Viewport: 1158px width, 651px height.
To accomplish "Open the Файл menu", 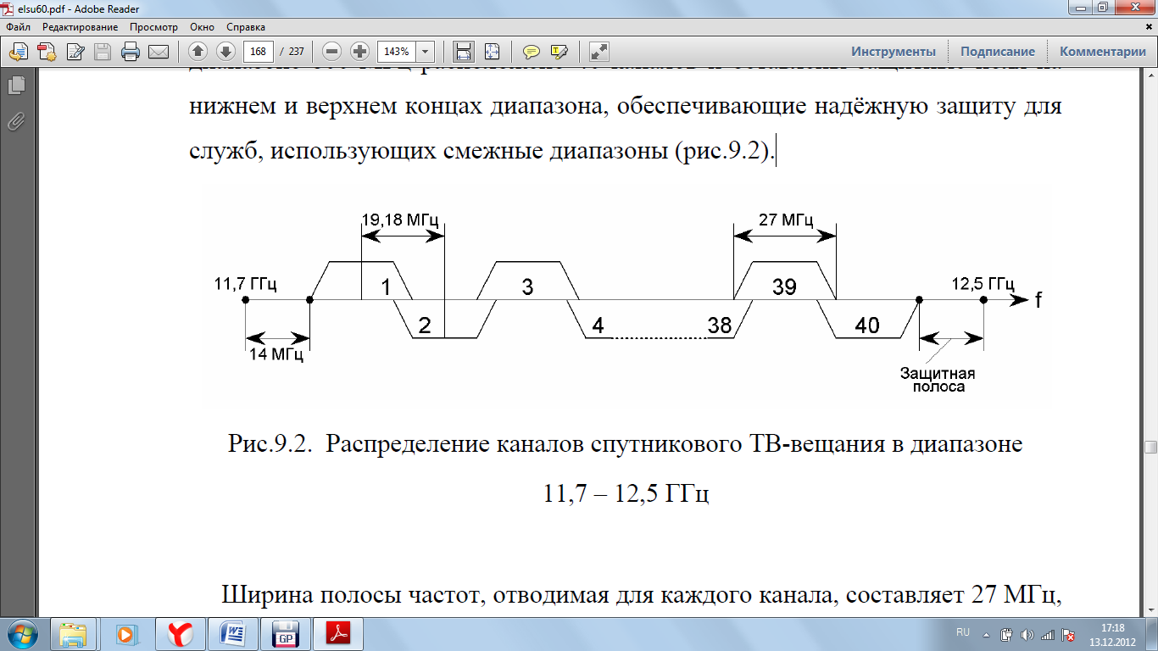I will point(19,27).
